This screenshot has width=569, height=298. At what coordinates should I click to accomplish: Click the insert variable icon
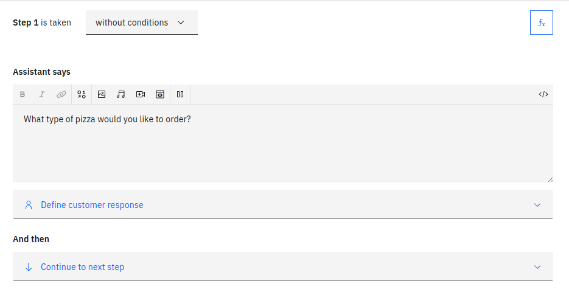pyautogui.click(x=82, y=94)
